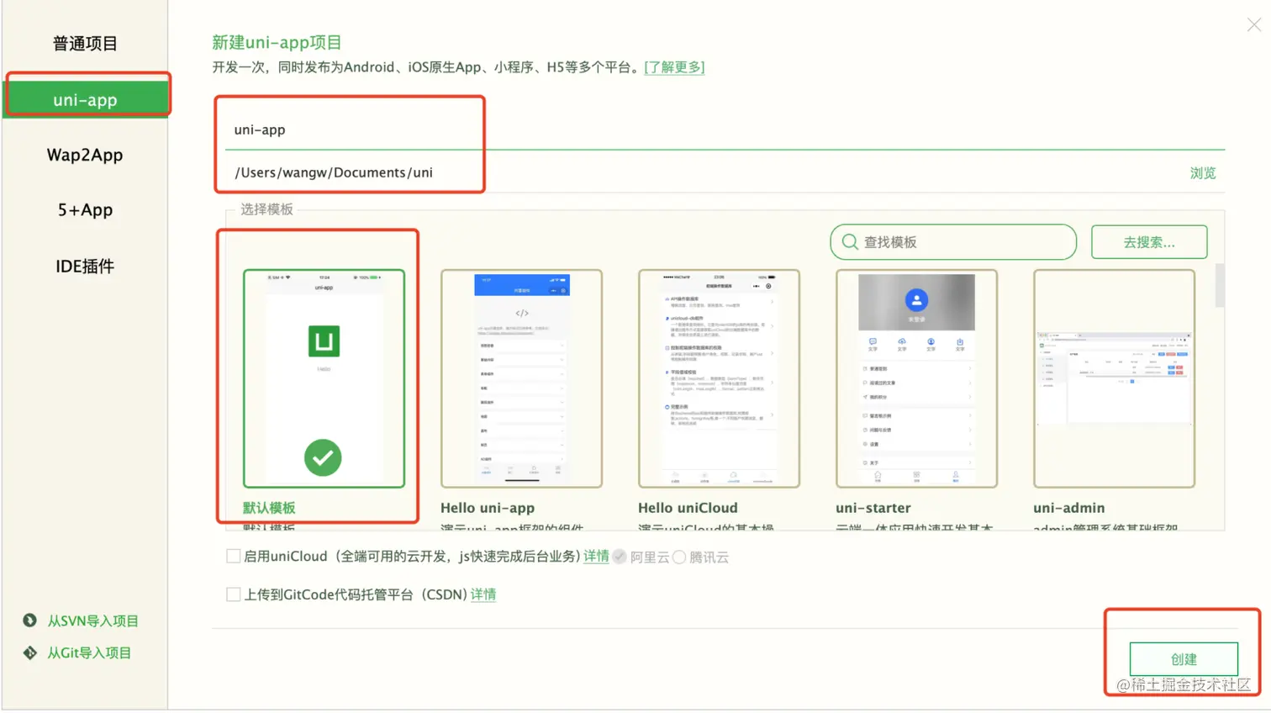Click the magnifier icon in template search
1271x713 pixels.
pyautogui.click(x=850, y=242)
